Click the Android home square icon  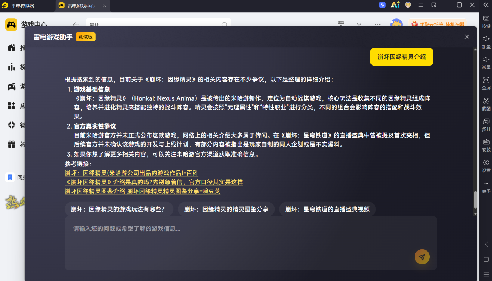click(x=486, y=260)
